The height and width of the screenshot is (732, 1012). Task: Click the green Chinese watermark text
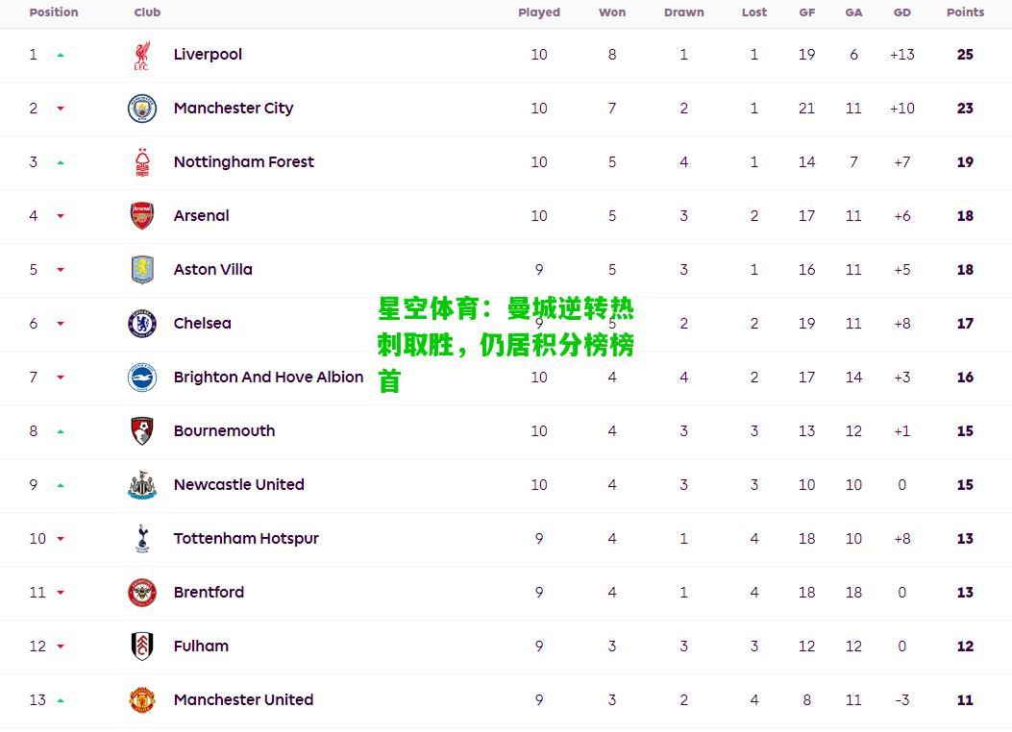click(x=506, y=345)
